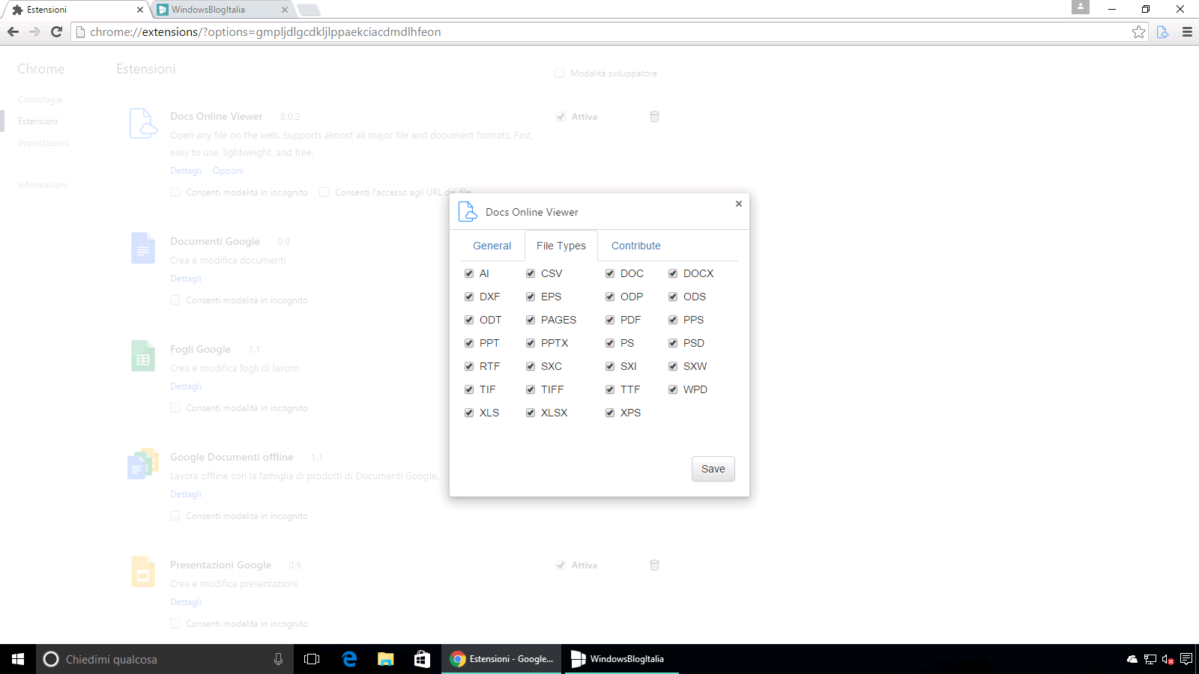Switch to the WindowsBlogItalia taskbar app
The height and width of the screenshot is (674, 1199).
coord(622,659)
